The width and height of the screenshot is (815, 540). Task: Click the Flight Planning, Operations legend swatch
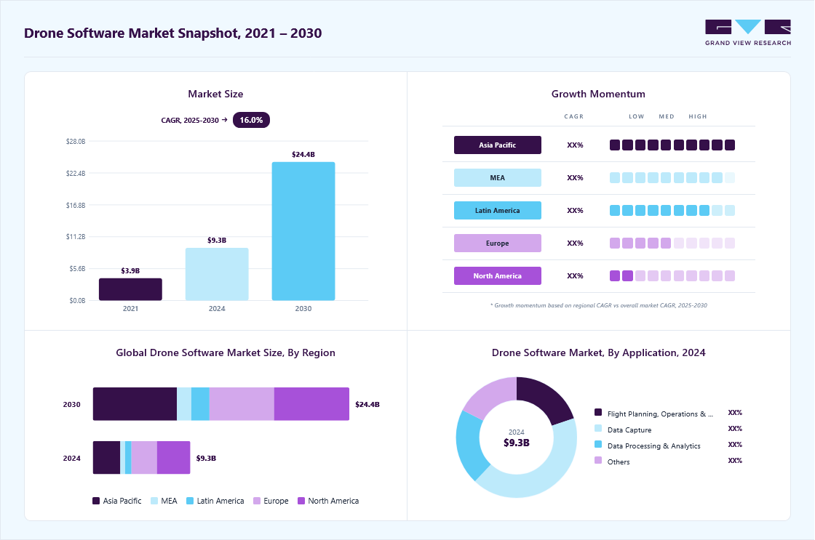(x=597, y=412)
